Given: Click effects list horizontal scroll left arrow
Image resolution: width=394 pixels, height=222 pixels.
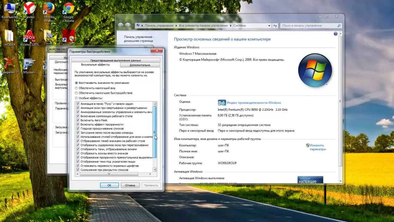Looking at the screenshot, I should [x=78, y=174].
